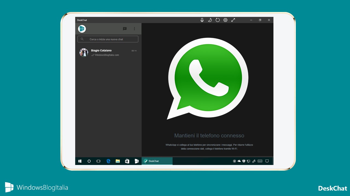This screenshot has height=196, width=350.
Task: Start a new chat with the message icon
Action: (125, 29)
